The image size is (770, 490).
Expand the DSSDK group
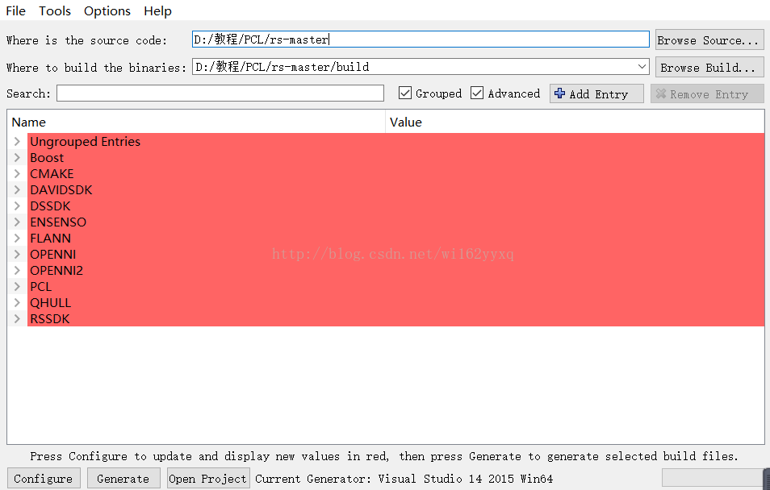point(17,206)
